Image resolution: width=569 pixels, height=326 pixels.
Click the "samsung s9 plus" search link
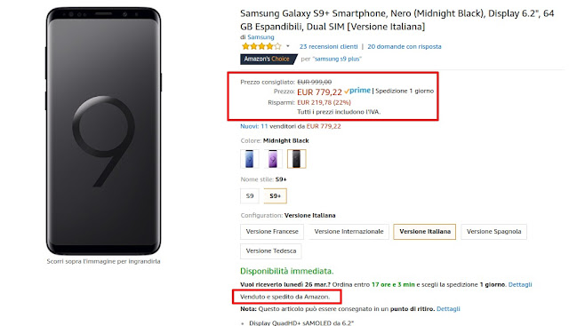point(337,59)
